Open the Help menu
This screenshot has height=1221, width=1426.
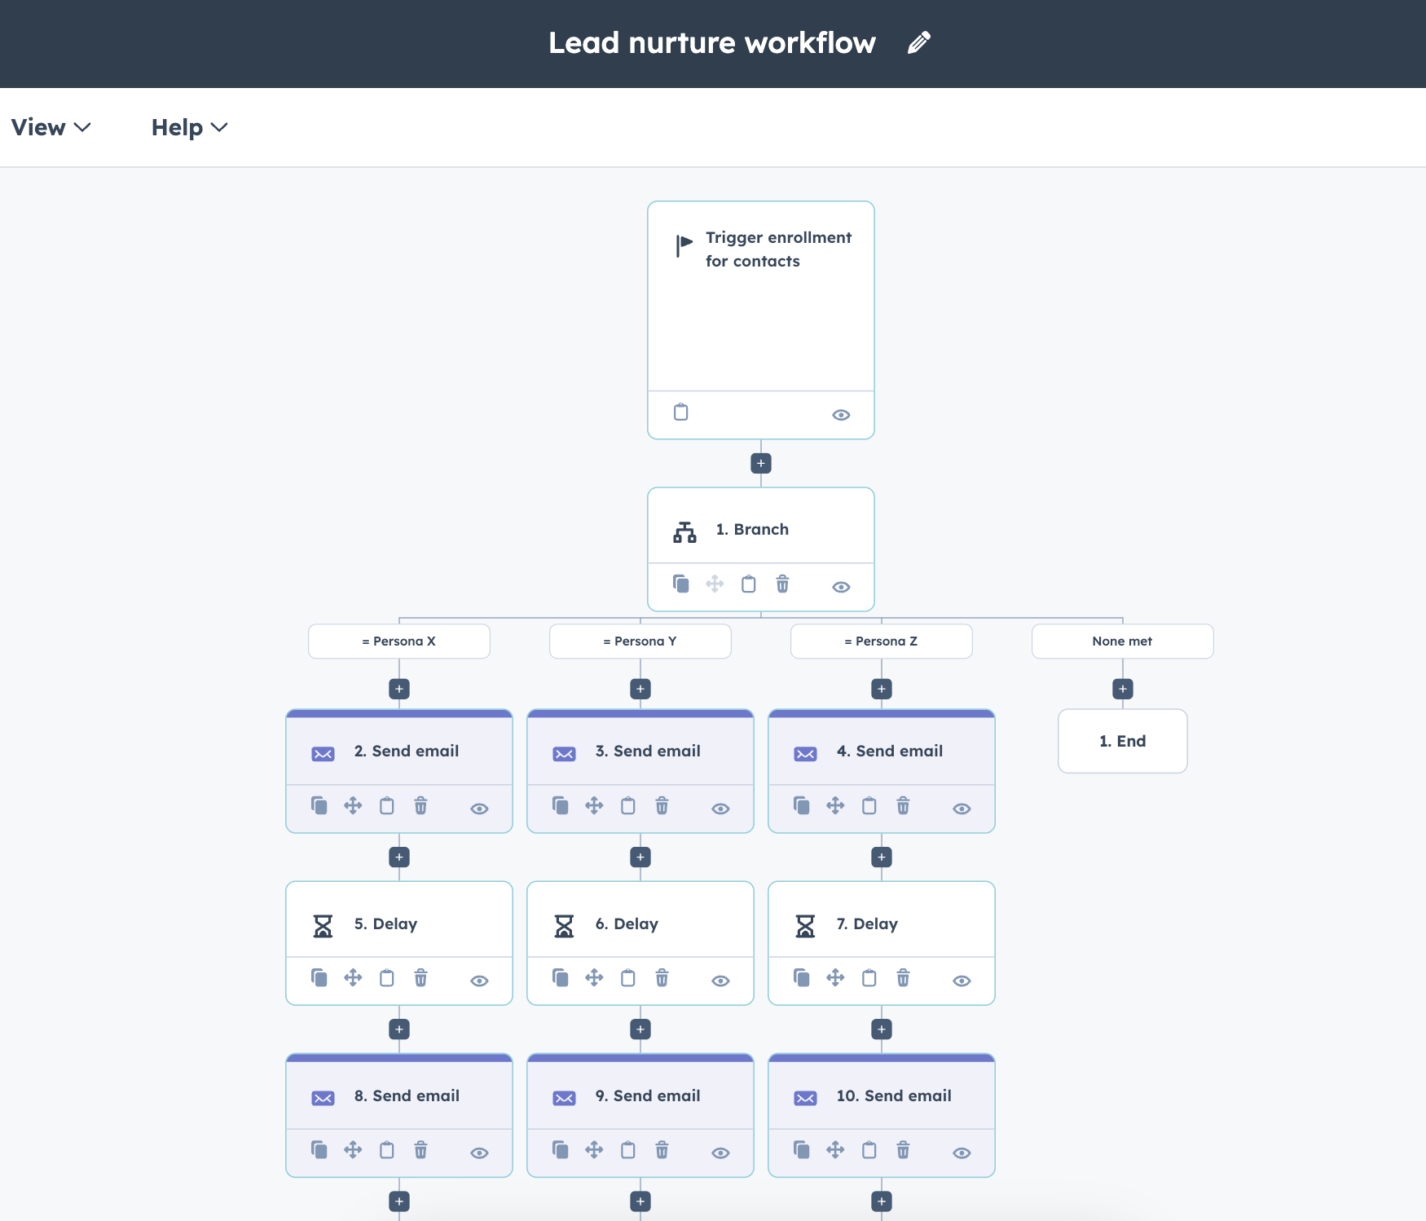pyautogui.click(x=188, y=127)
